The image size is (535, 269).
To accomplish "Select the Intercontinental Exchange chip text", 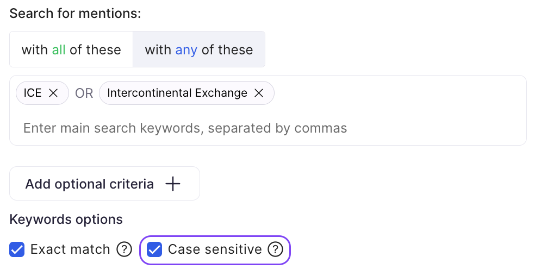I will 177,93.
